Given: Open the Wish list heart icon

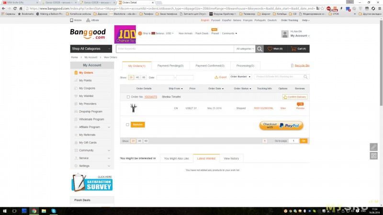Looking at the screenshot, I should tap(270, 49).
